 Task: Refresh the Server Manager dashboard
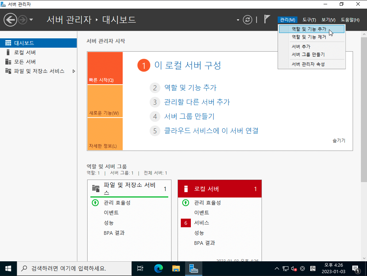tap(248, 20)
